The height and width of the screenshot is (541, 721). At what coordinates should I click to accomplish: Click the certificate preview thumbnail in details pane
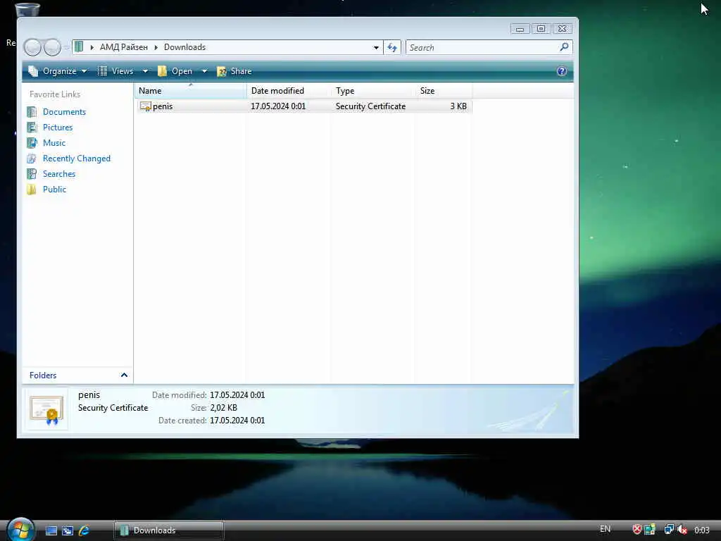46,409
